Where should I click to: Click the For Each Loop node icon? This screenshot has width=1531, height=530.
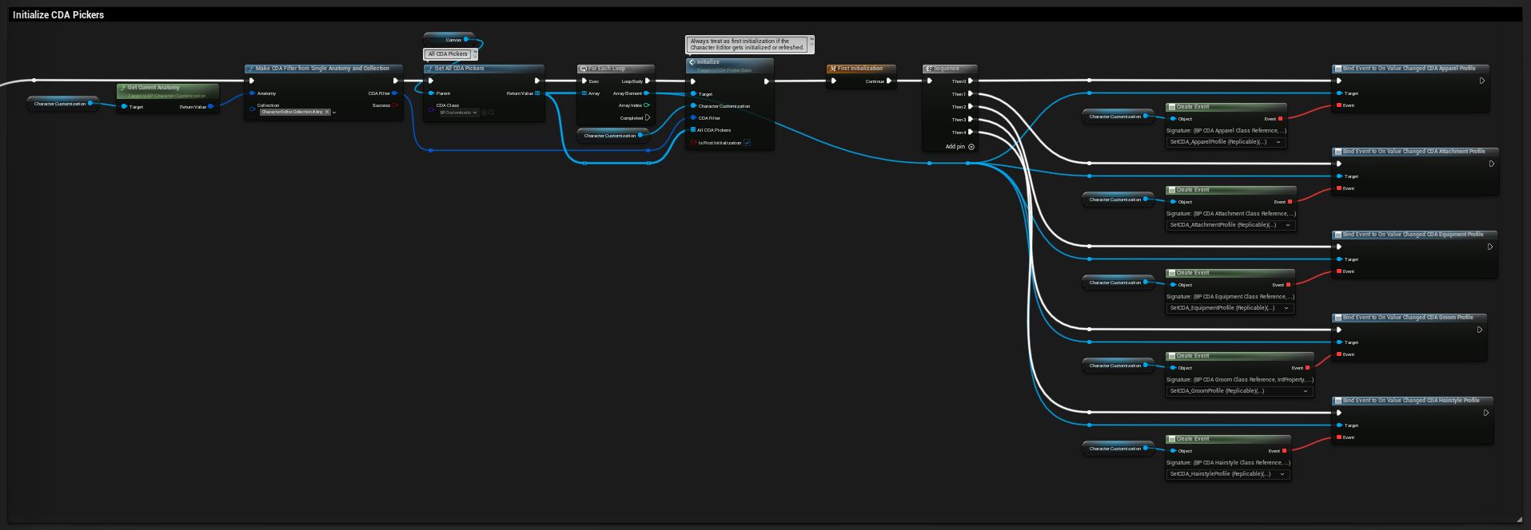point(583,69)
